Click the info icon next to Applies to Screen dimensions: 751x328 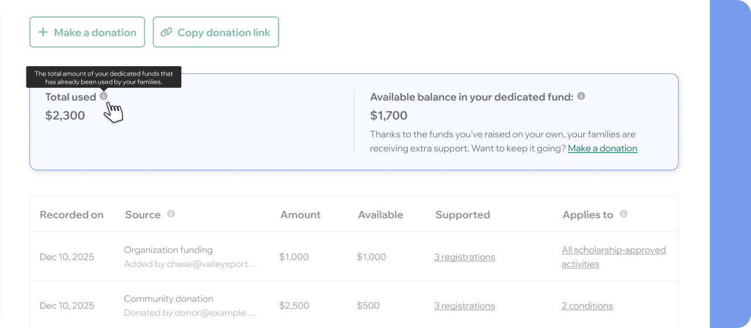tap(623, 214)
